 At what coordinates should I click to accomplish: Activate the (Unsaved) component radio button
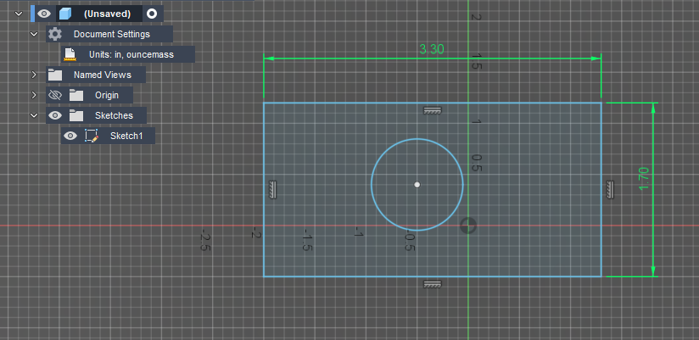click(x=151, y=14)
